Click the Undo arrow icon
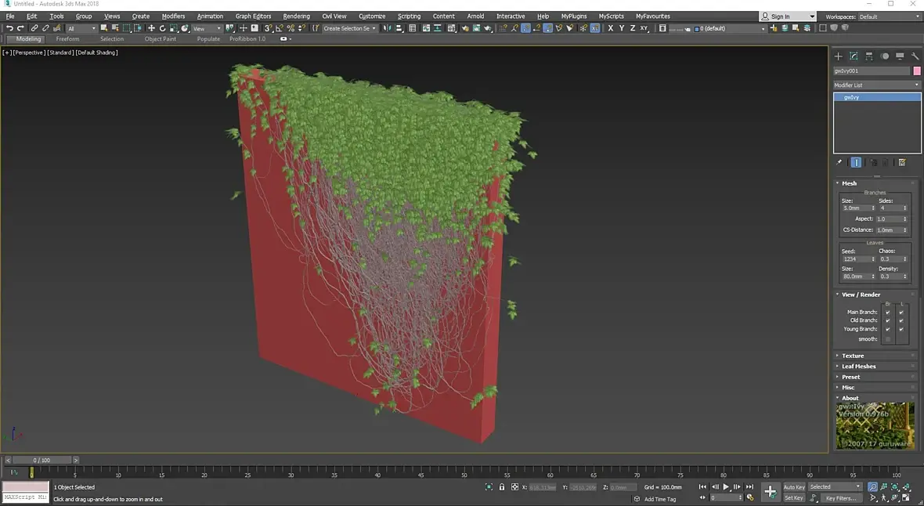This screenshot has height=506, width=924. click(x=9, y=28)
